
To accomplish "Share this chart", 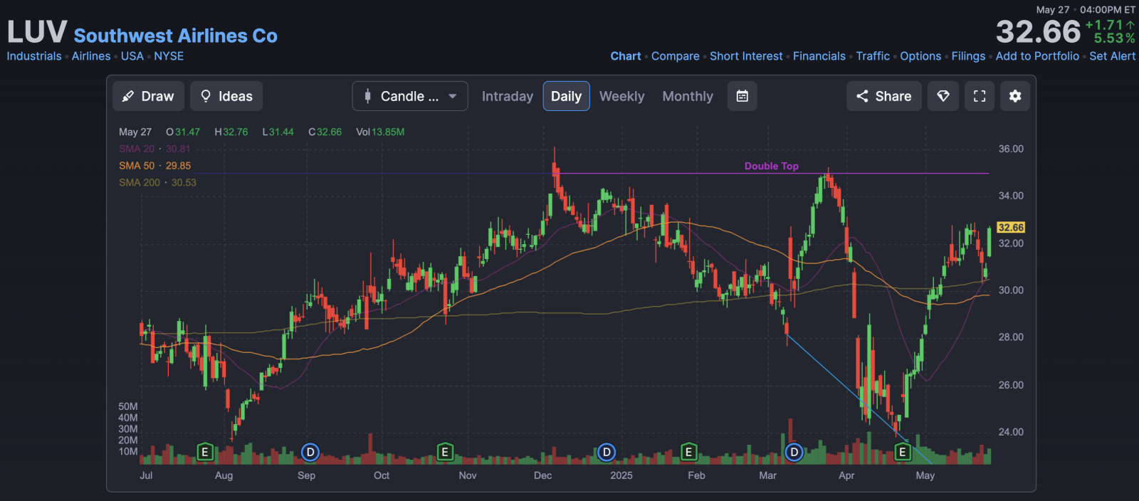I will tap(883, 96).
